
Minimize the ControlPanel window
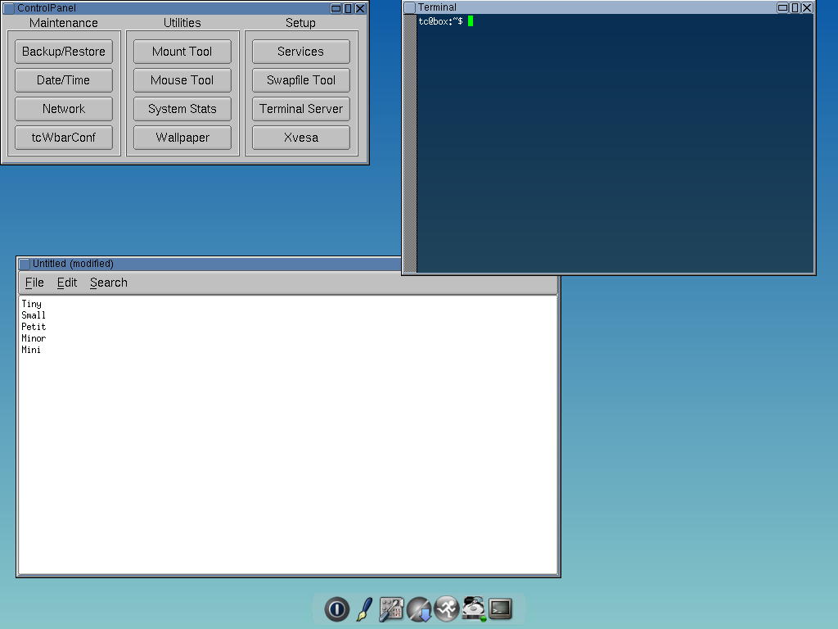pos(336,8)
